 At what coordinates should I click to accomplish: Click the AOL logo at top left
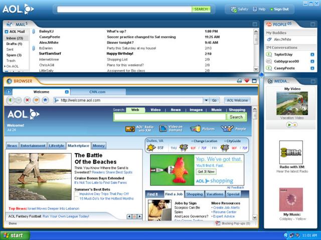tap(18, 9)
